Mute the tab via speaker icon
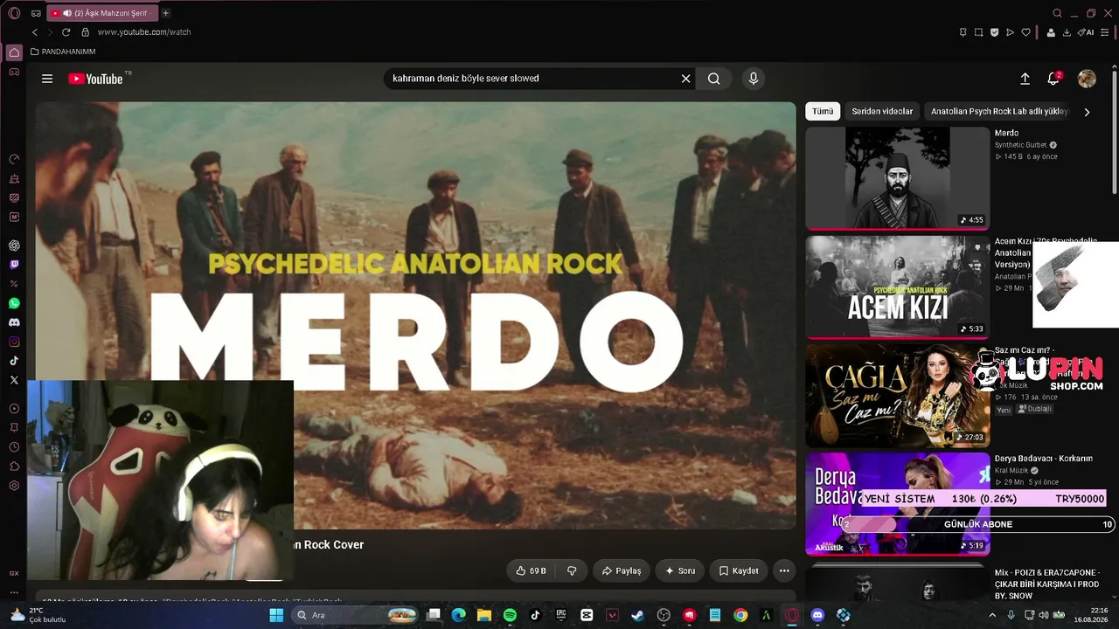This screenshot has width=1119, height=629. click(x=67, y=13)
